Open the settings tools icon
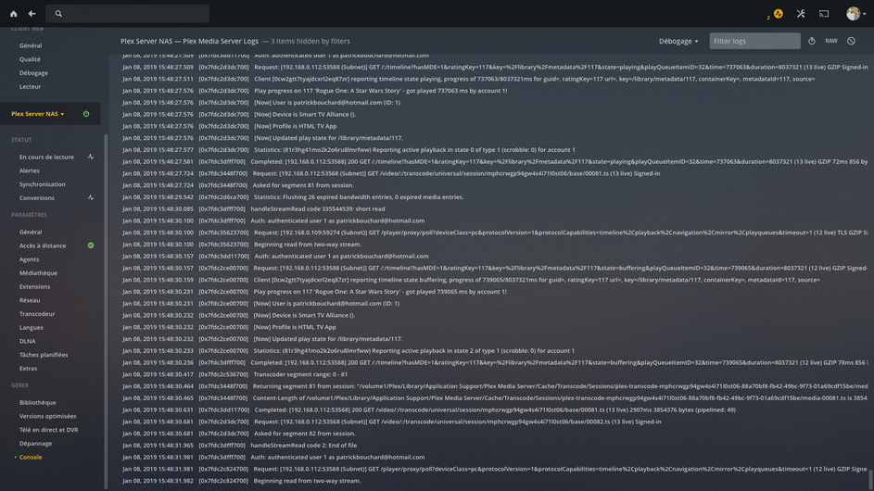The height and width of the screenshot is (491, 874). 801,13
